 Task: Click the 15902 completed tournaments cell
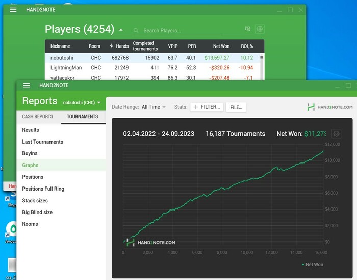click(152, 58)
